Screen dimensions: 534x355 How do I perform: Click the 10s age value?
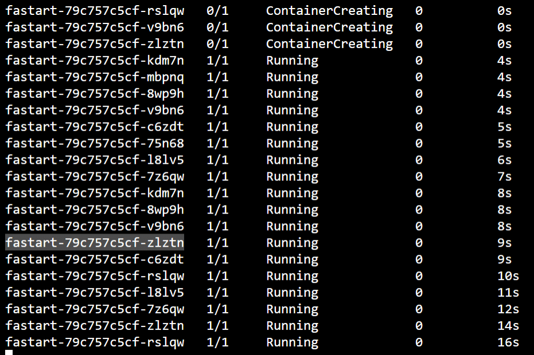point(508,276)
